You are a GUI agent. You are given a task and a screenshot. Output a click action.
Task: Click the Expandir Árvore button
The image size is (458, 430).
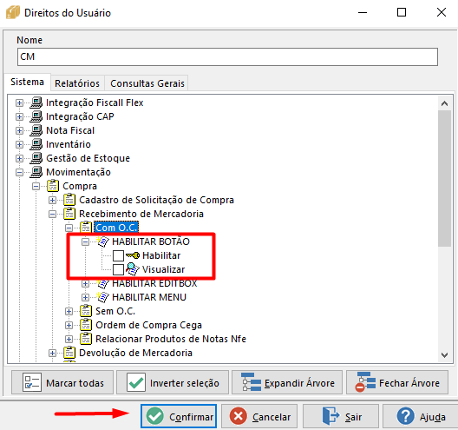pyautogui.click(x=287, y=382)
